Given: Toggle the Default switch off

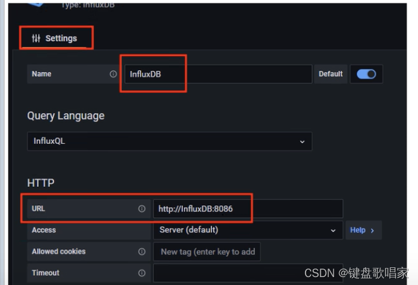Looking at the screenshot, I should (366, 74).
